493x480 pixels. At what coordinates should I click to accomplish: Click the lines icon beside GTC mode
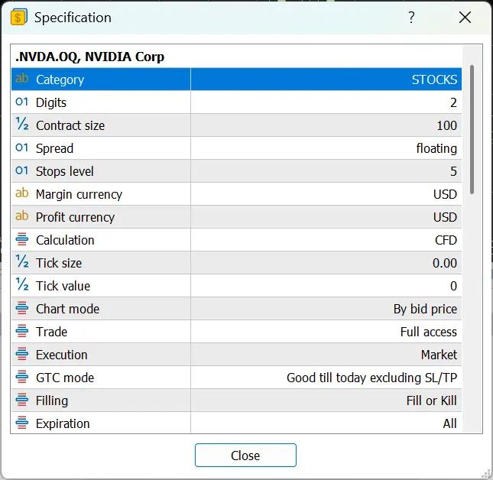coord(21,377)
